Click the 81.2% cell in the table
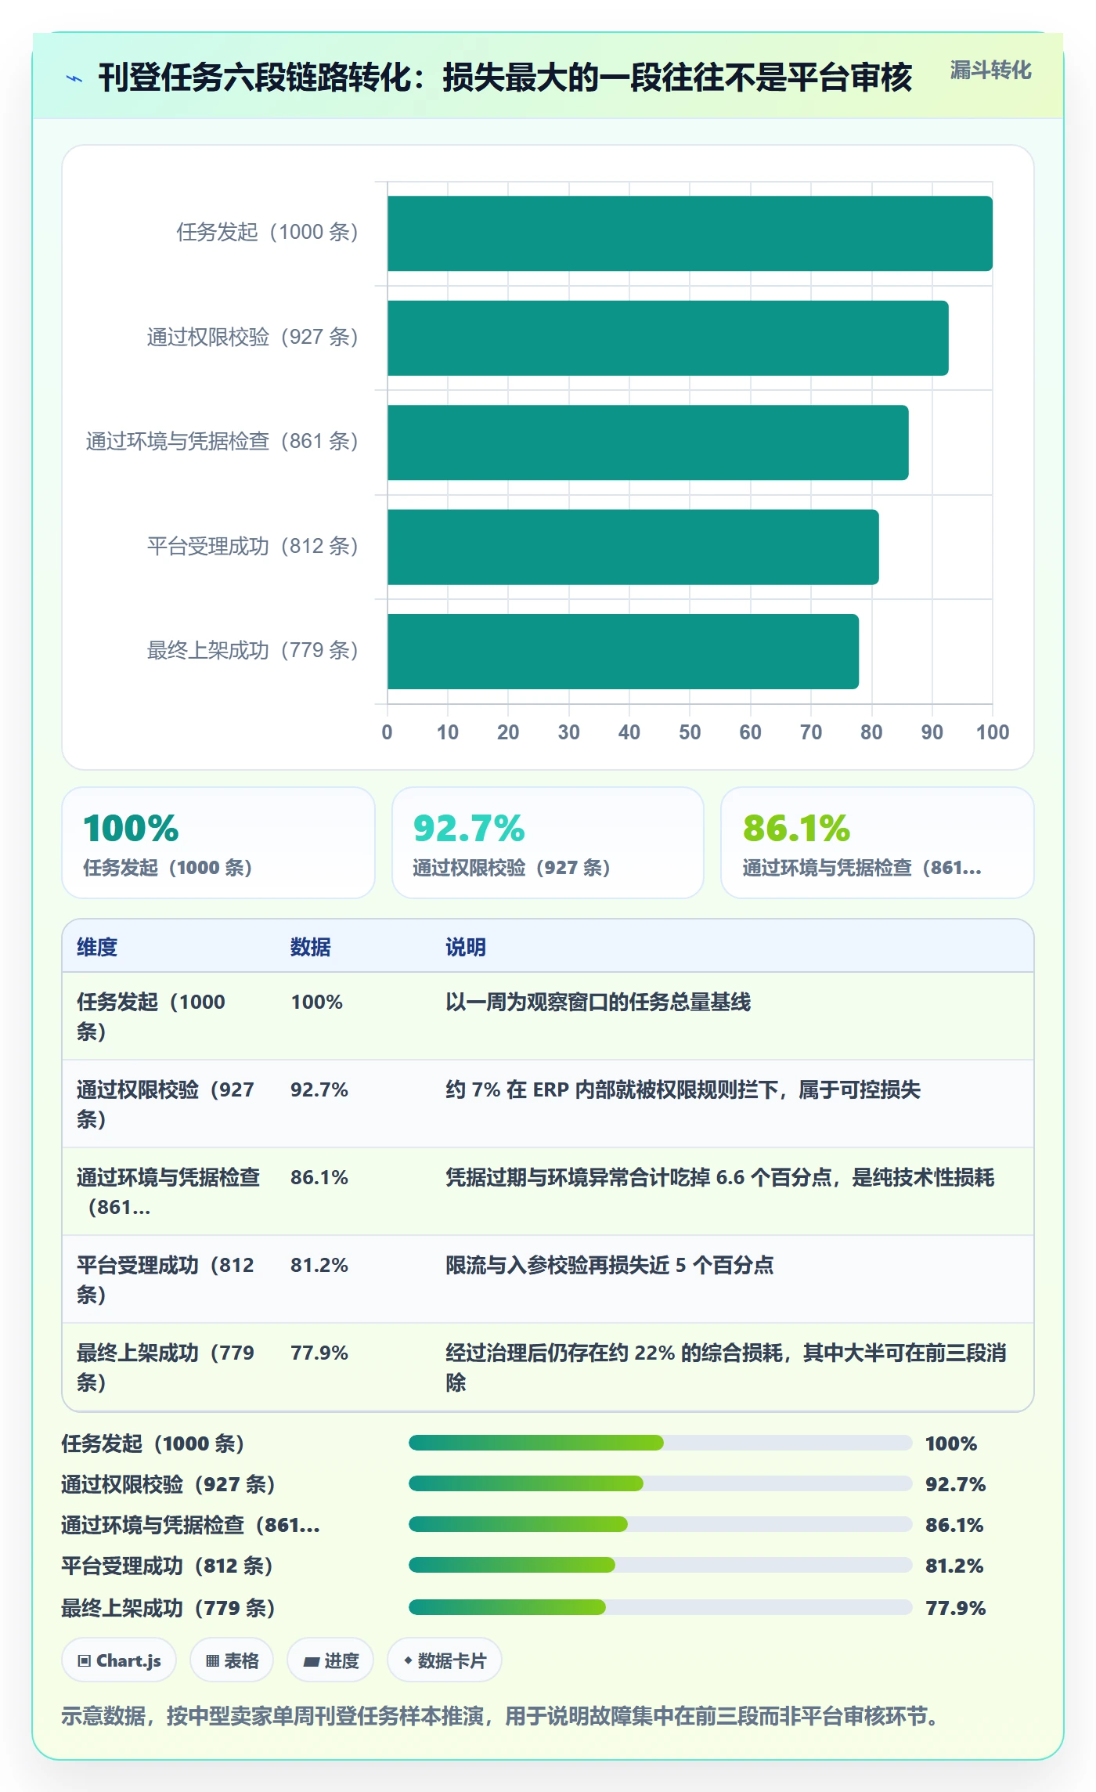The image size is (1096, 1792). click(x=319, y=1265)
